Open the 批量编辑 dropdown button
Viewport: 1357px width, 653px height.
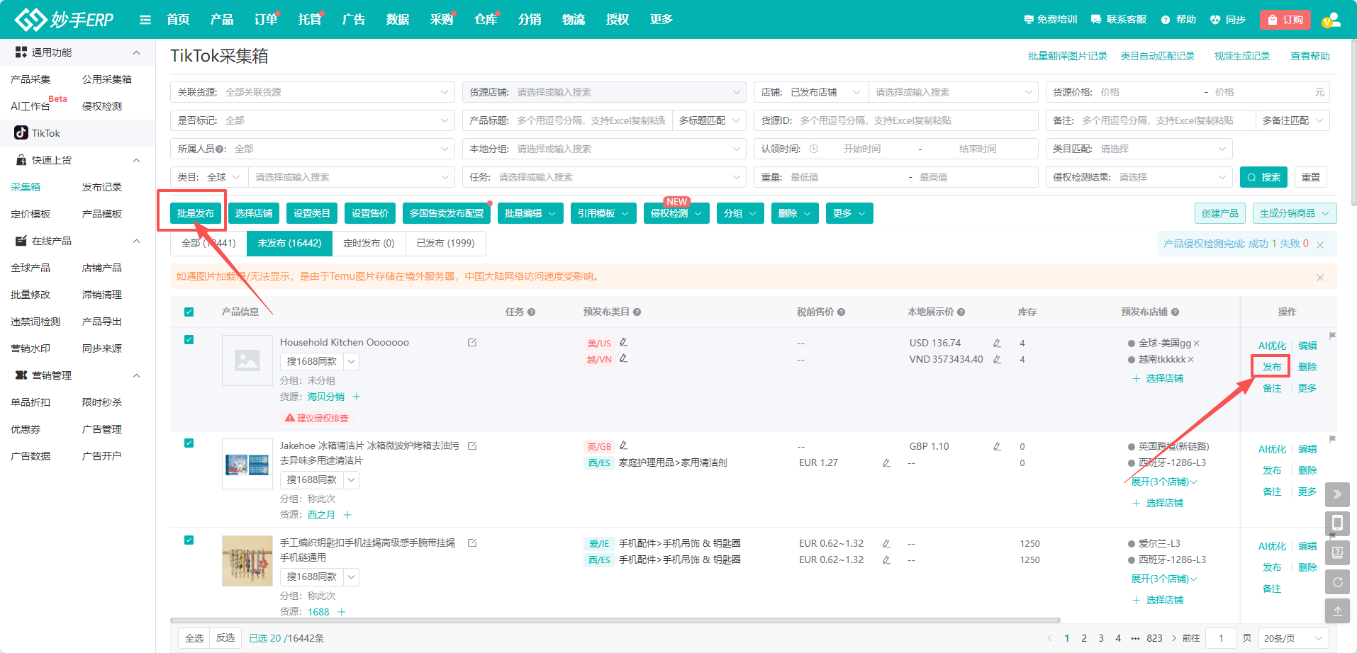point(530,213)
